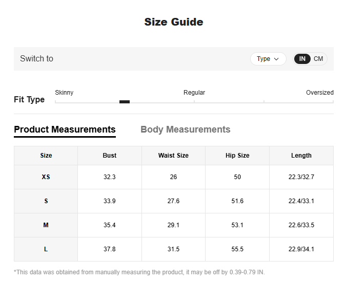Open the Type dropdown
Viewport: 346px width, 283px height.
click(268, 59)
